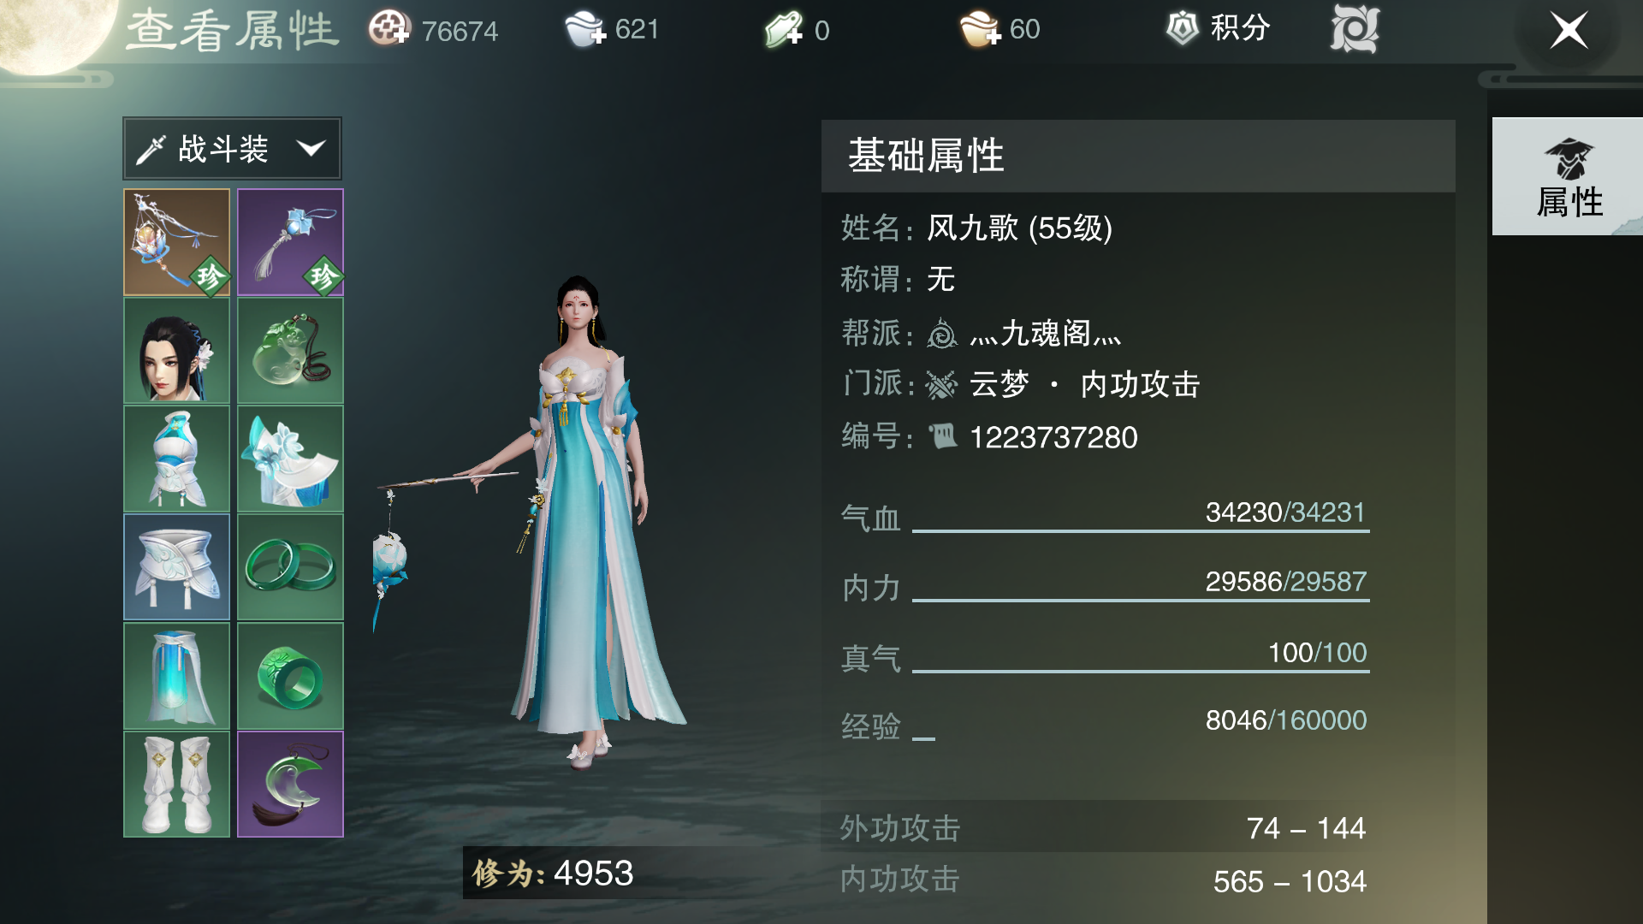Open the white boots equipment slot
Image resolution: width=1643 pixels, height=924 pixels.
click(x=177, y=784)
